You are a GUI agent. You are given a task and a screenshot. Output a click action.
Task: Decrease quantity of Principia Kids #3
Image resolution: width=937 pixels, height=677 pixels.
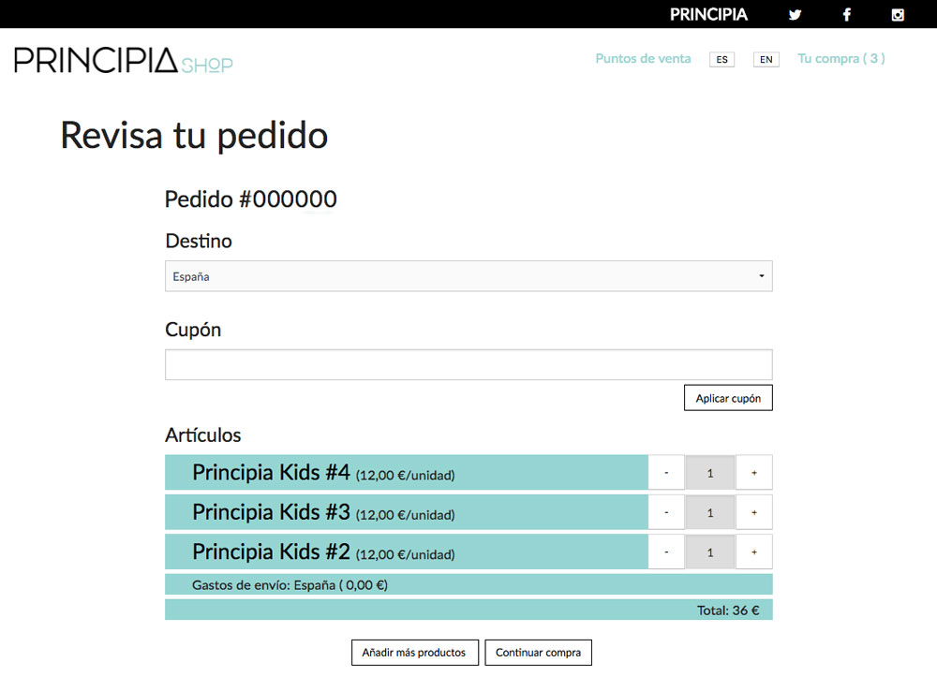(666, 512)
